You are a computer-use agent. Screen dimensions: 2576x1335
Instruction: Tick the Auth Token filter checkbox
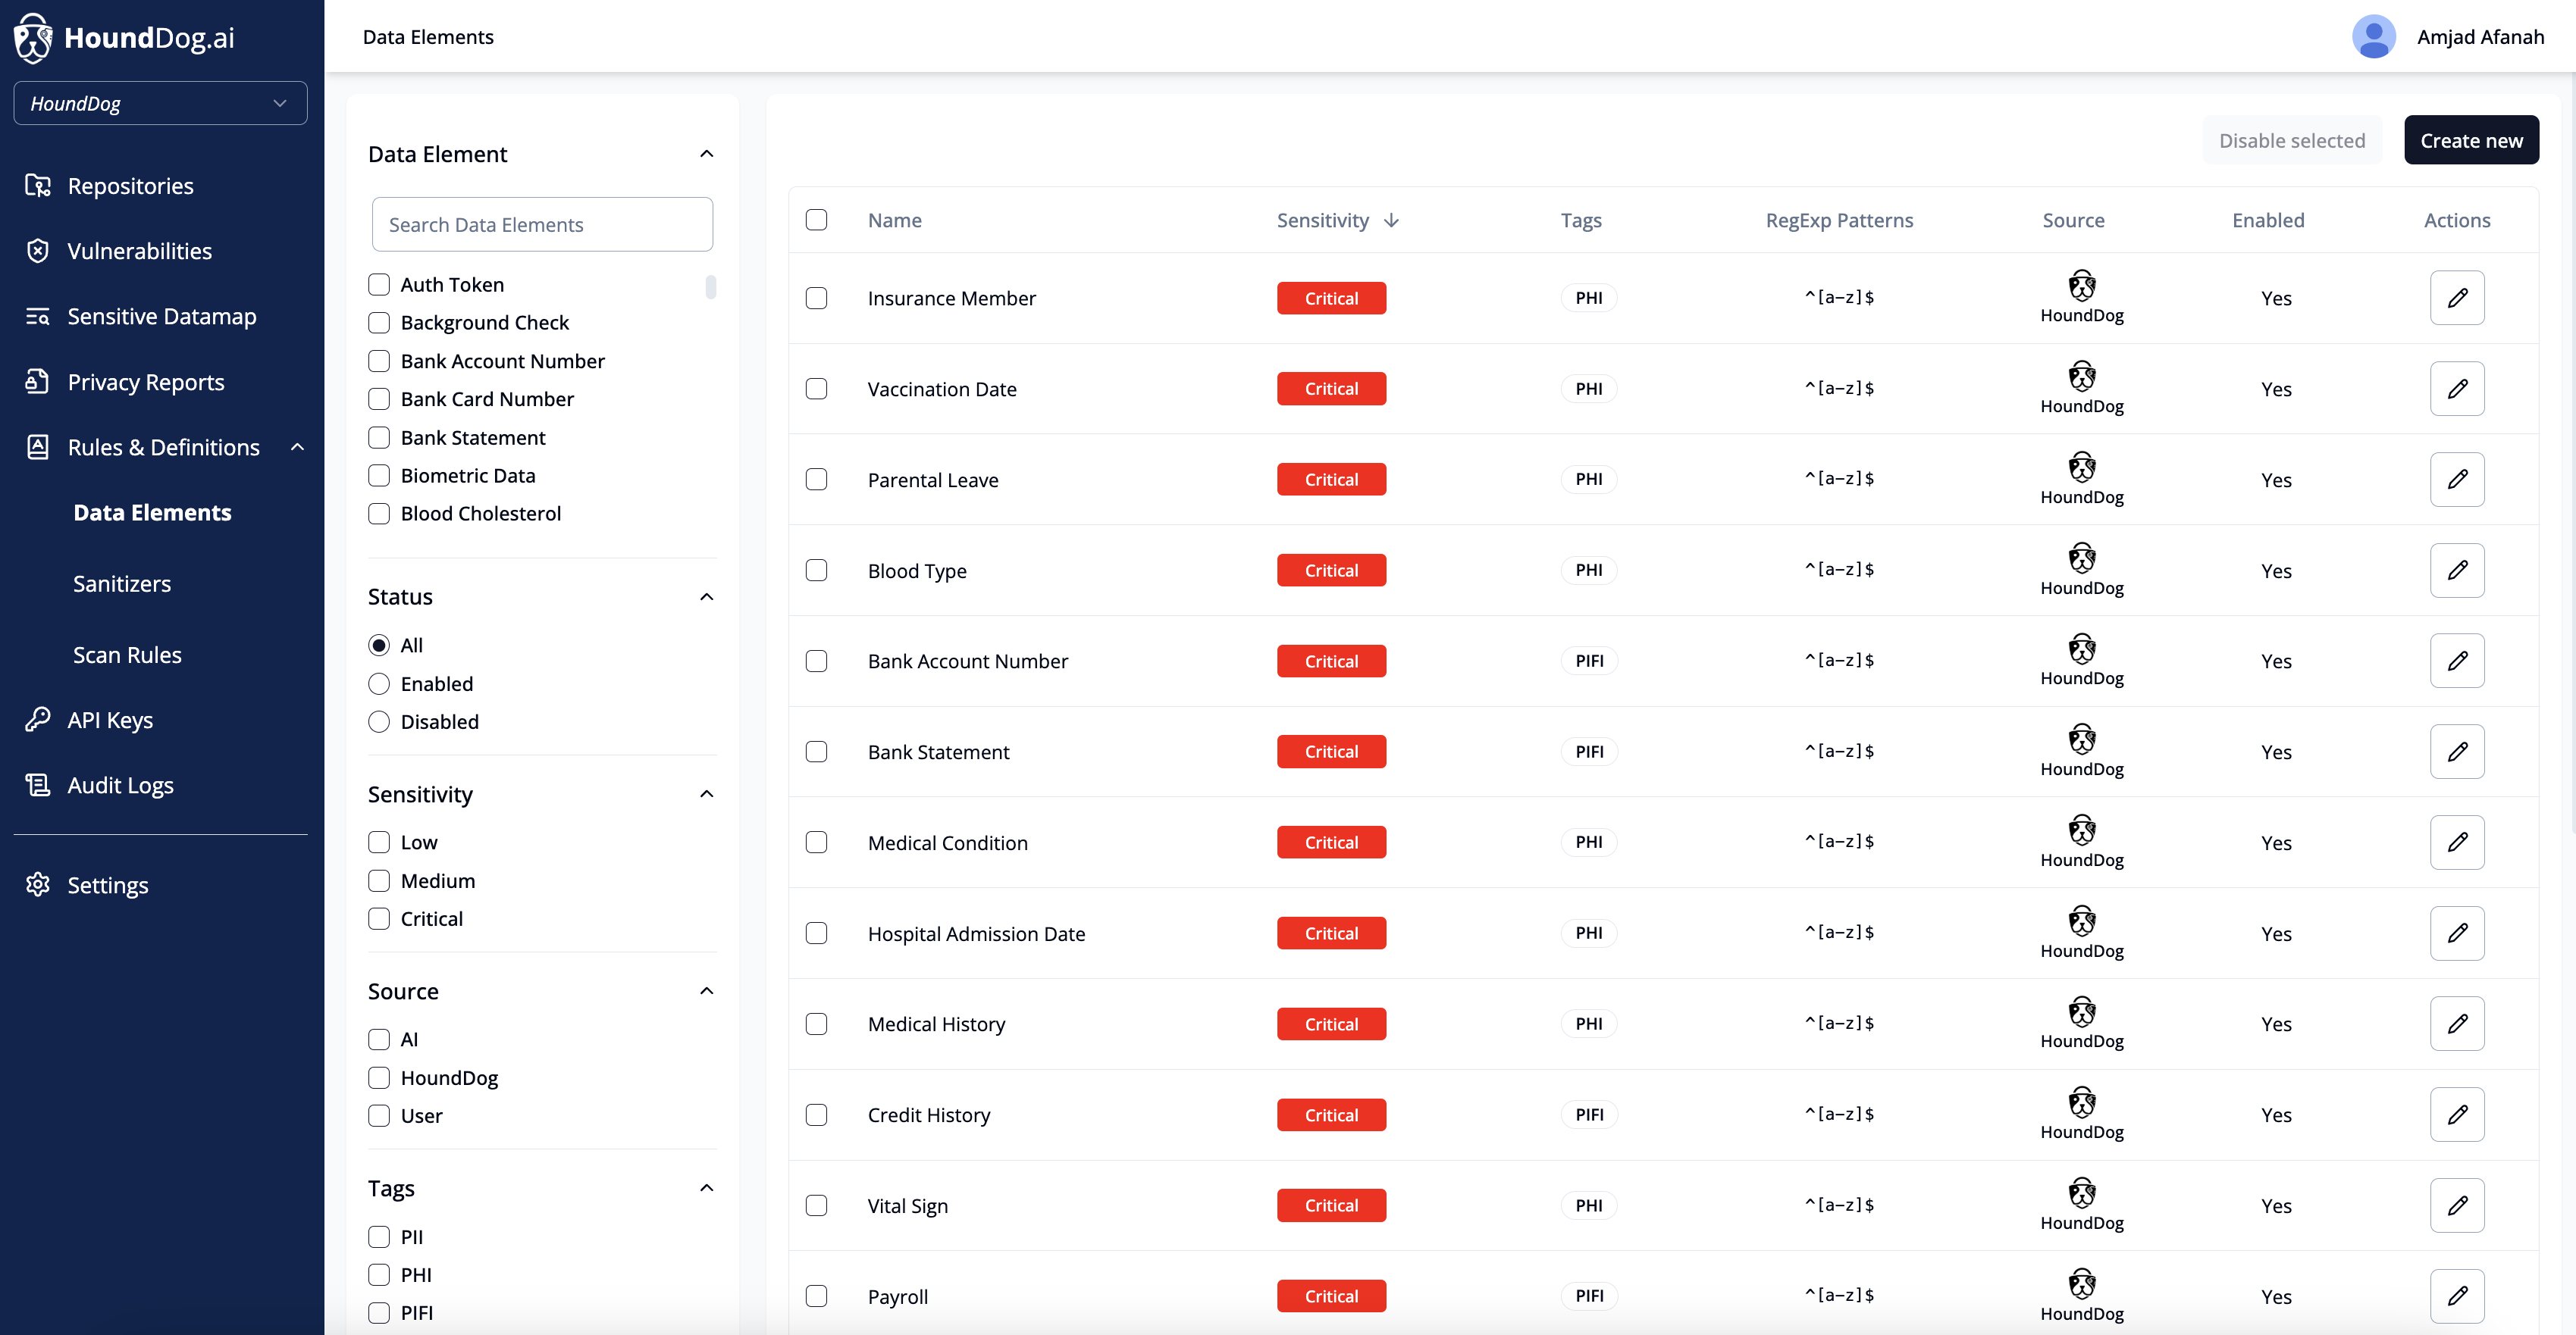[379, 285]
